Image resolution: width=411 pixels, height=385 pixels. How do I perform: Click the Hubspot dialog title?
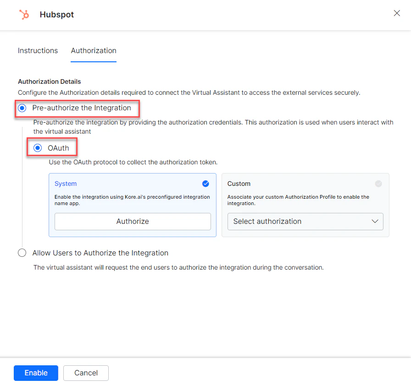[x=56, y=14]
